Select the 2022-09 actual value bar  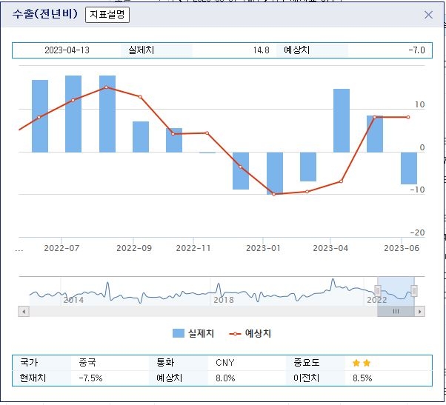pyautogui.click(x=141, y=137)
